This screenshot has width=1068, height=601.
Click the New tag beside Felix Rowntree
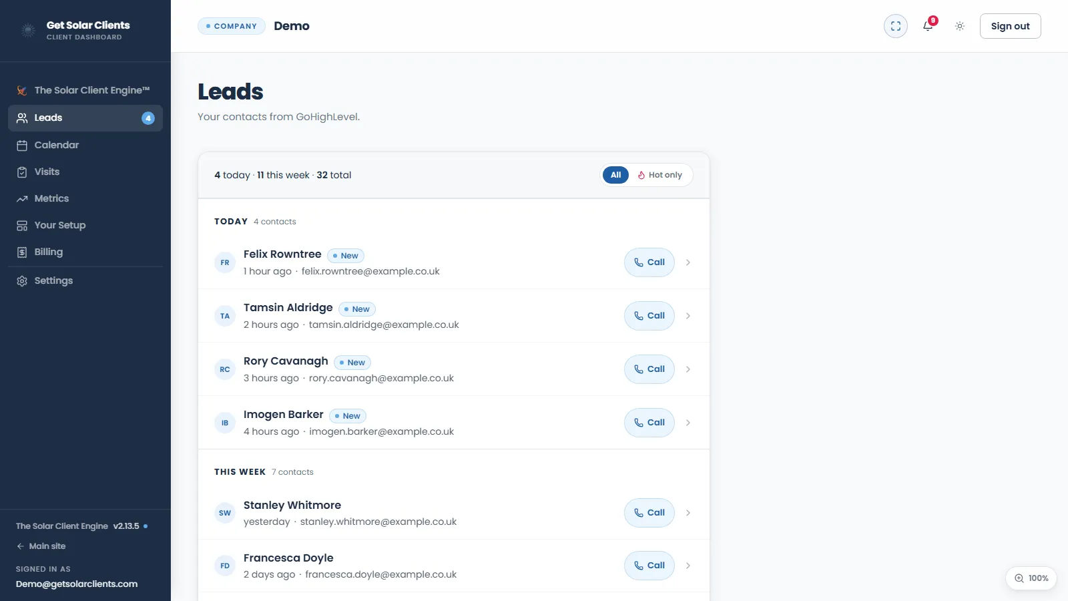point(346,256)
